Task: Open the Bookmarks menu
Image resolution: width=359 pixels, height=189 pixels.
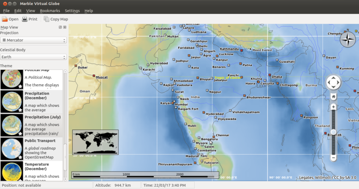Action: click(x=50, y=11)
